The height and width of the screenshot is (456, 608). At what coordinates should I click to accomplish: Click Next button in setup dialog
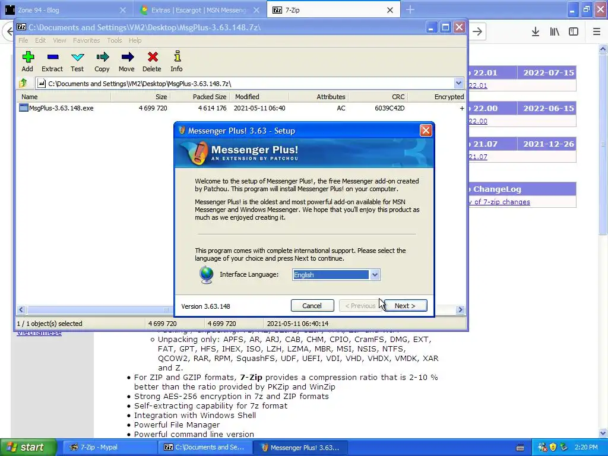[405, 306]
